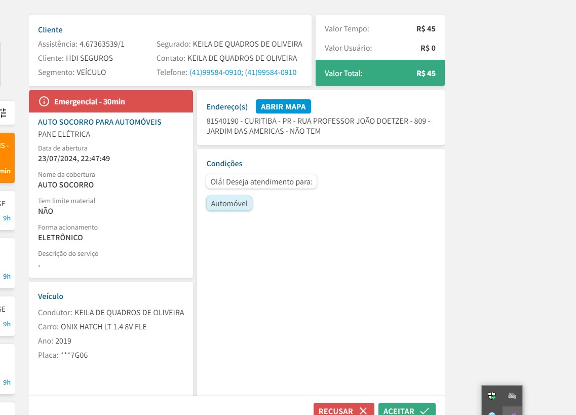Click the Forma acionamento value "ELETRÔNICO"
Screen dimensions: 576x415
pyautogui.click(x=60, y=238)
